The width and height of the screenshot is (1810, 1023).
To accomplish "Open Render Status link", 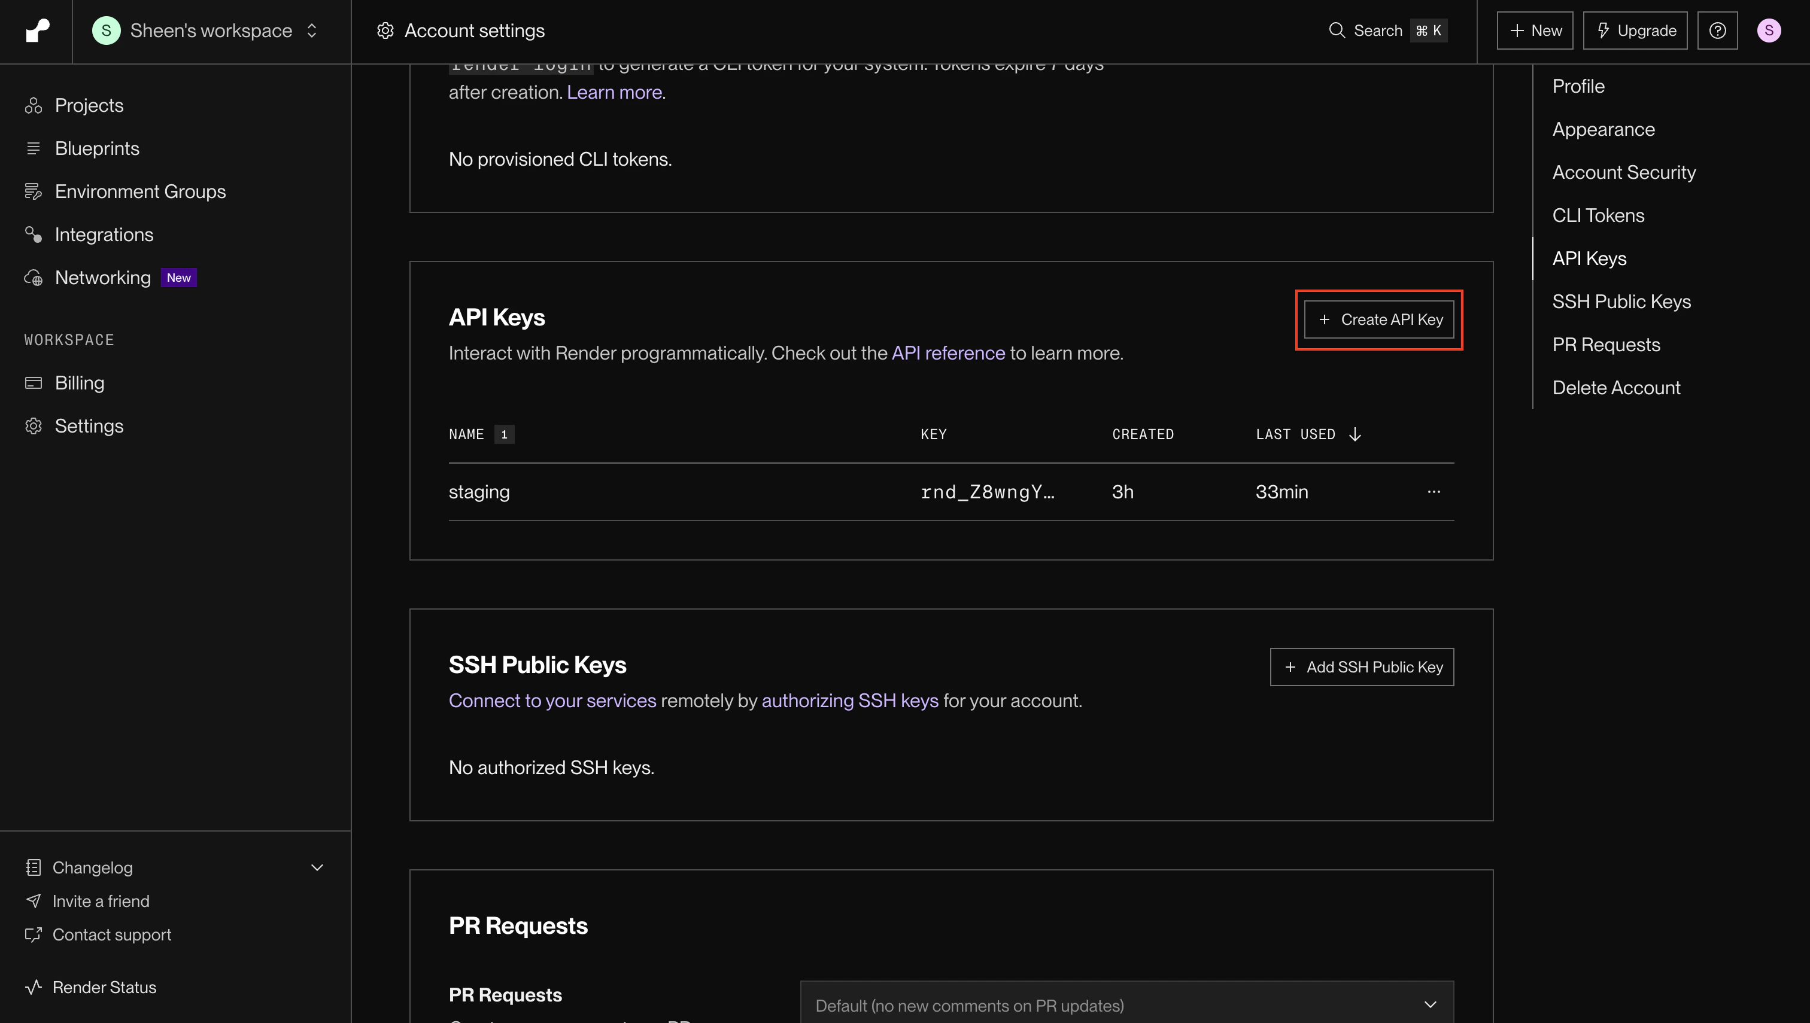I will click(104, 988).
